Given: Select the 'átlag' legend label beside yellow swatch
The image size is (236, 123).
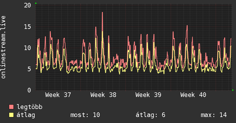Looking at the screenshot, I should pyautogui.click(x=26, y=115).
